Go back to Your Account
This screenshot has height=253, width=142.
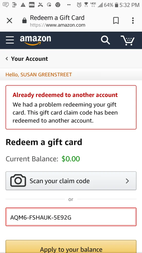click(30, 59)
